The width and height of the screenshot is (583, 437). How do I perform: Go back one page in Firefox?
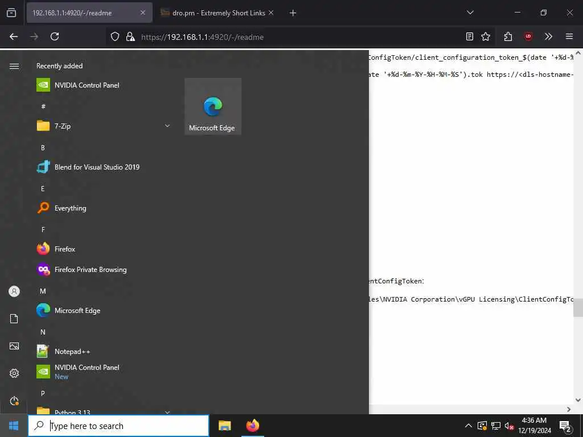[x=14, y=36]
